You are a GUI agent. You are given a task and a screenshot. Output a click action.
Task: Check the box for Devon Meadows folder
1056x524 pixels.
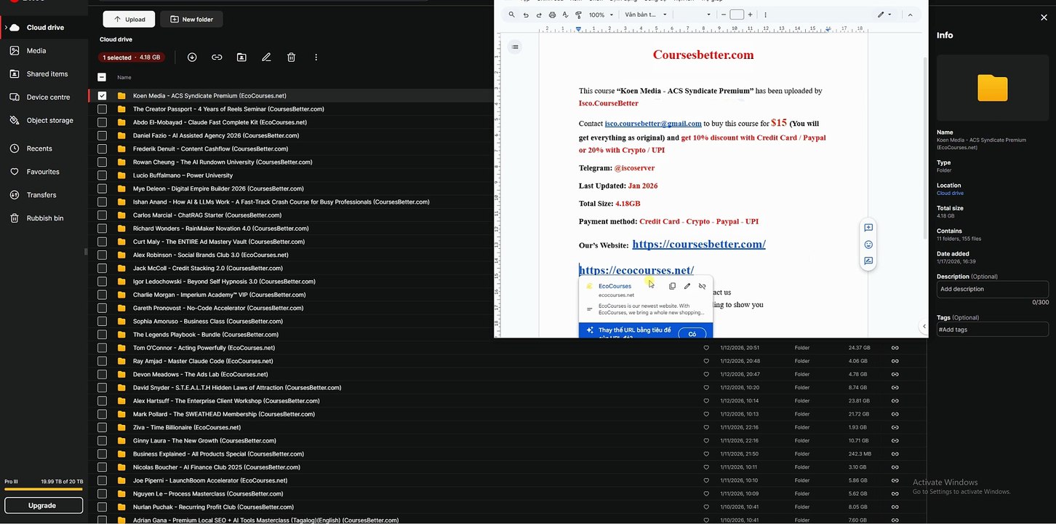point(102,374)
